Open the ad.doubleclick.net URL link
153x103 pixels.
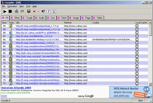point(39,40)
